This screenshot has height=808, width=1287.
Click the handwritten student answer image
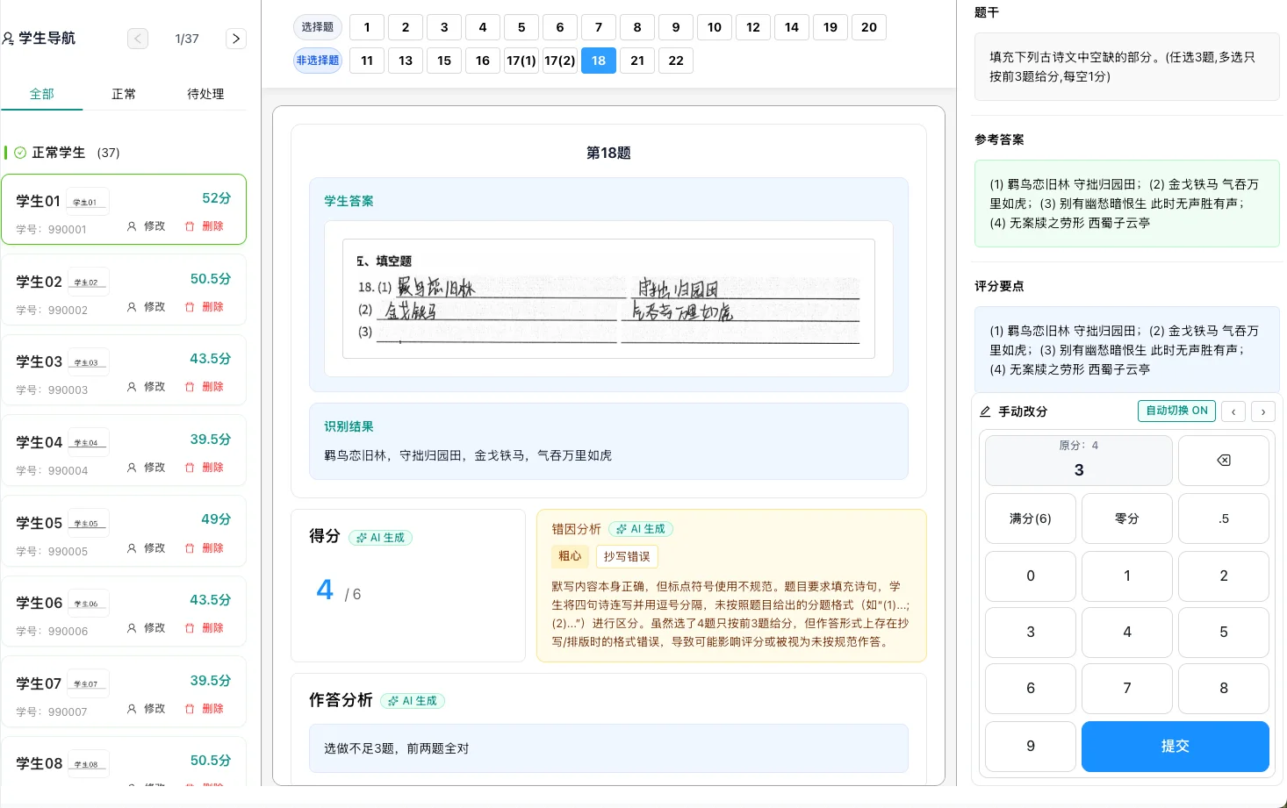(x=608, y=298)
